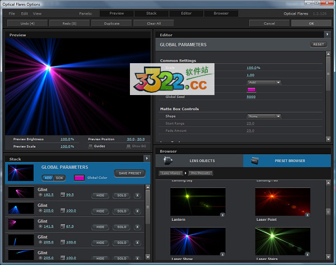The height and width of the screenshot is (265, 336).
Task: Open the Edit menu
Action: (25, 13)
